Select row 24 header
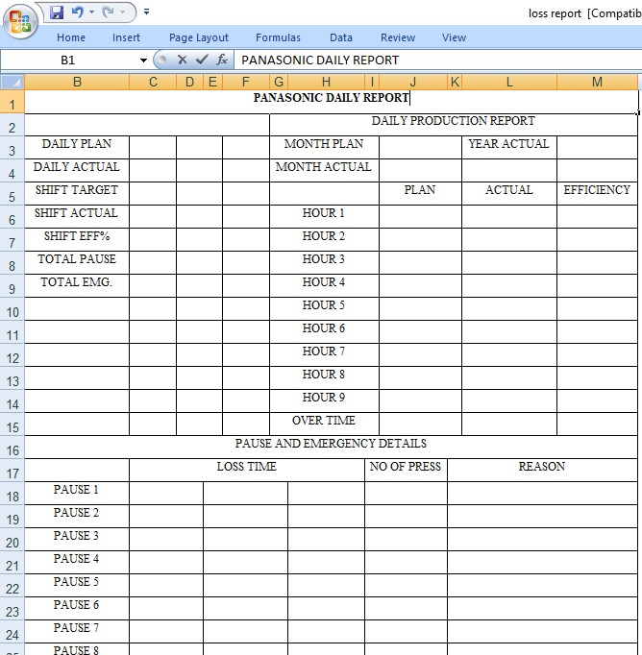642x655 pixels. point(12,632)
